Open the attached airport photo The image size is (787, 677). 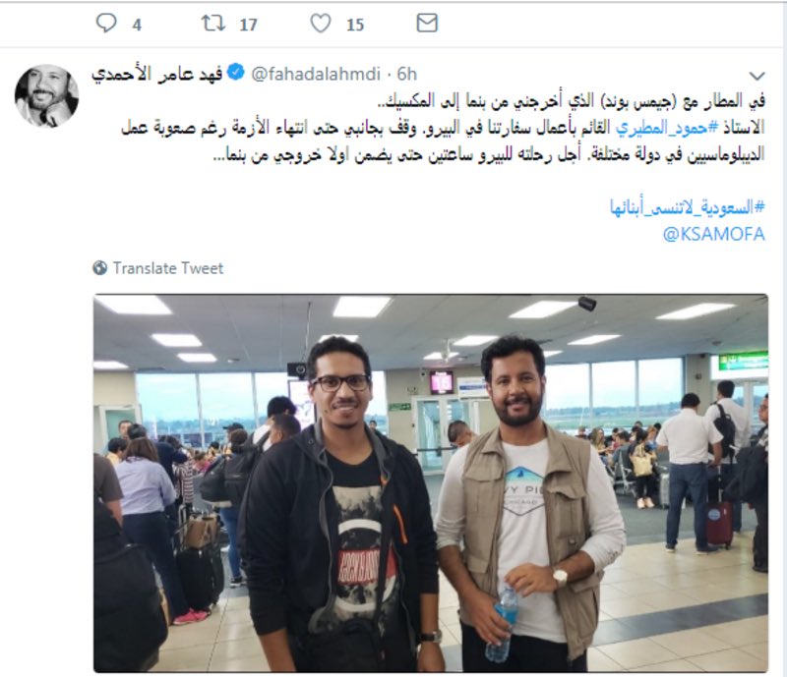[431, 482]
